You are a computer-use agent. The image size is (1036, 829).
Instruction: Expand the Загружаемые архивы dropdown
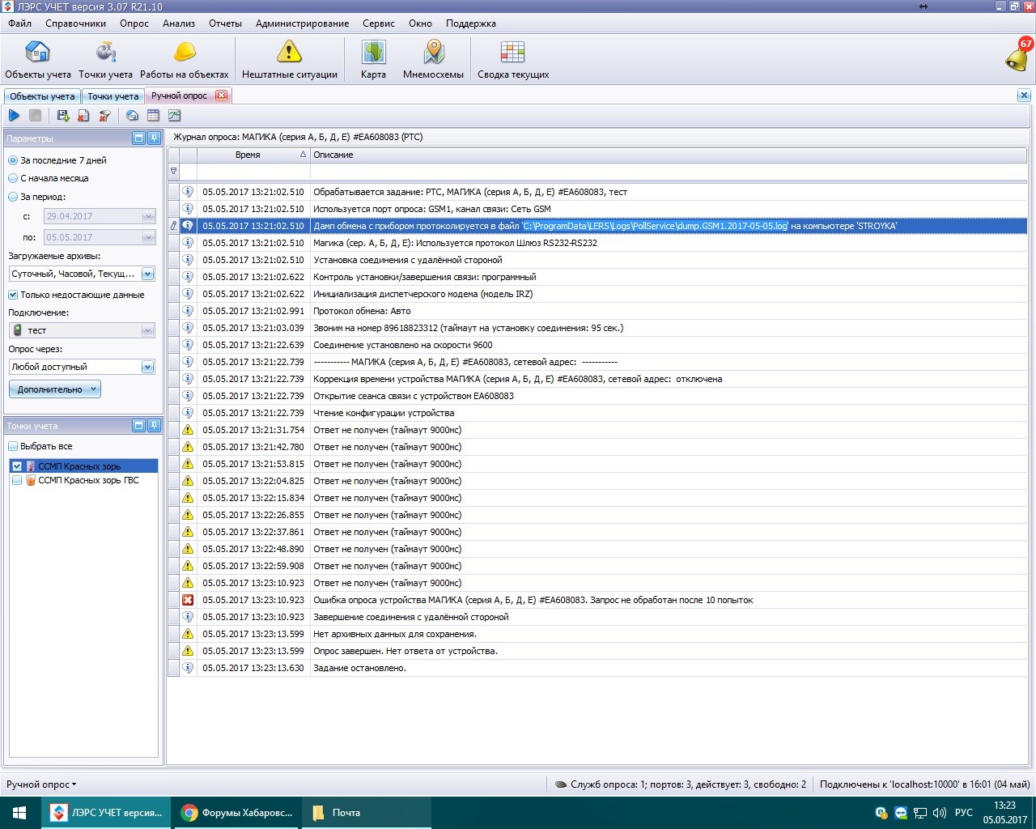pos(148,274)
